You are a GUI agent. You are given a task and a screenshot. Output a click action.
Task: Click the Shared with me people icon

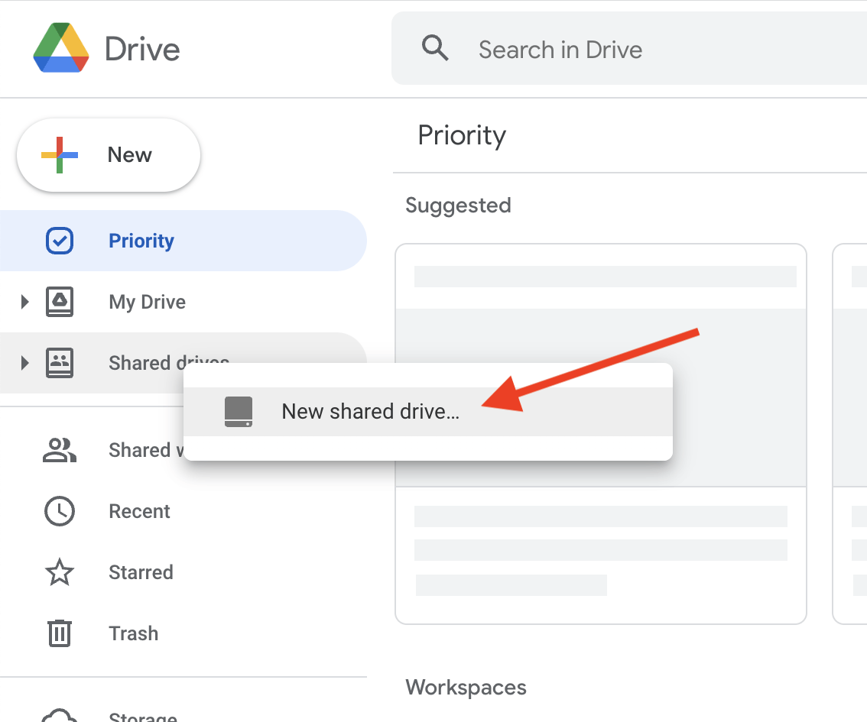tap(60, 450)
